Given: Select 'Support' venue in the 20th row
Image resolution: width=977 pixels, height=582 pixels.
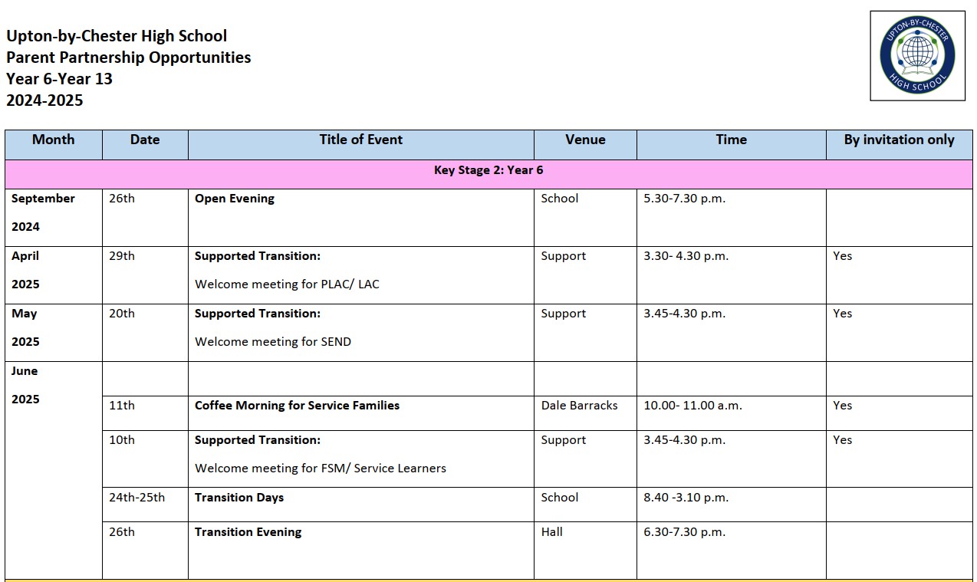Looking at the screenshot, I should coord(564,314).
